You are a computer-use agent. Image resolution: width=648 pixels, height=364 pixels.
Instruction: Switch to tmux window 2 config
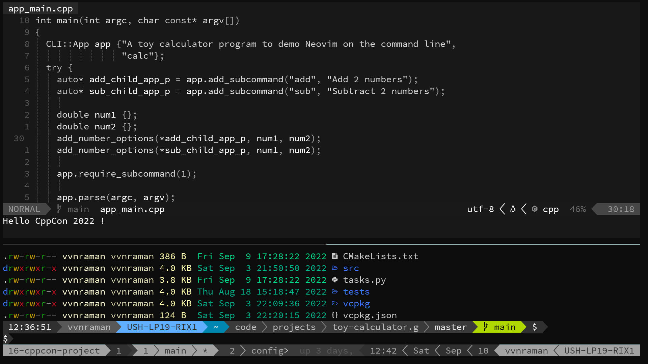tap(259, 351)
